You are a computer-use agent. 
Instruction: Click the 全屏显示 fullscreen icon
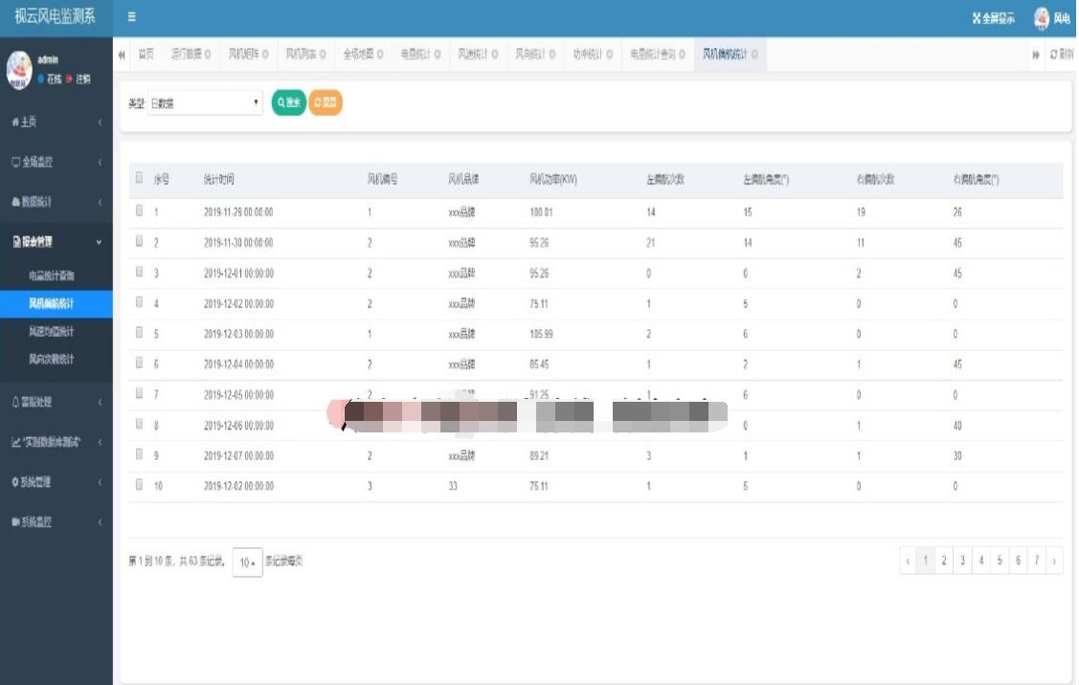[977, 18]
